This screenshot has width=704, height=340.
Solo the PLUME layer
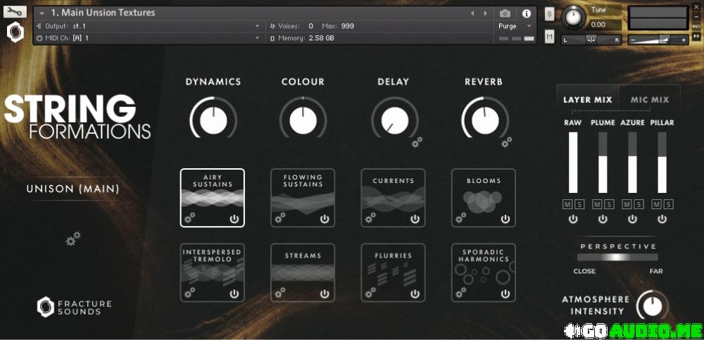coord(608,205)
